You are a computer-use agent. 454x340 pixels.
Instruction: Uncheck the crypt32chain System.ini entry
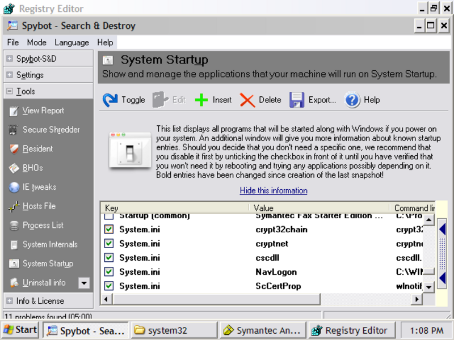click(x=109, y=229)
